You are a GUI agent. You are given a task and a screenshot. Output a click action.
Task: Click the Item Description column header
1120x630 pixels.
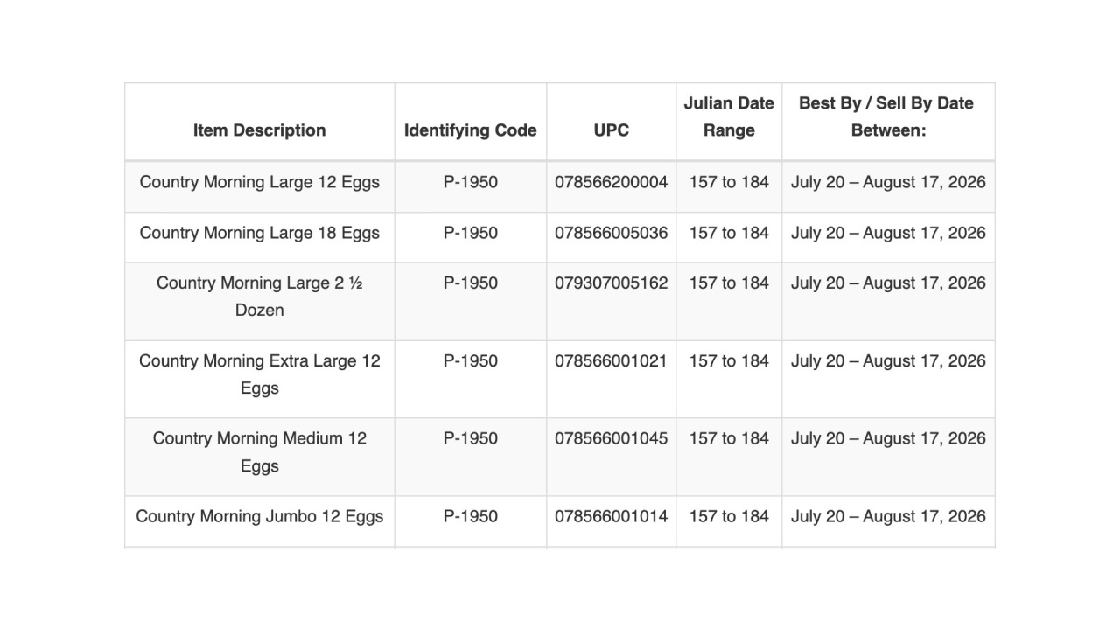tap(260, 130)
